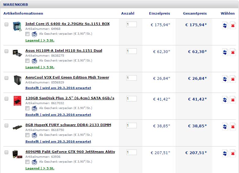This screenshot has height=173, width=239.
Task: Click Intel Core i5 box thumbnail
Action: [17, 26]
